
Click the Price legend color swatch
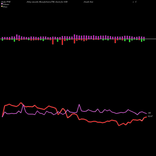(x=2, y=7)
